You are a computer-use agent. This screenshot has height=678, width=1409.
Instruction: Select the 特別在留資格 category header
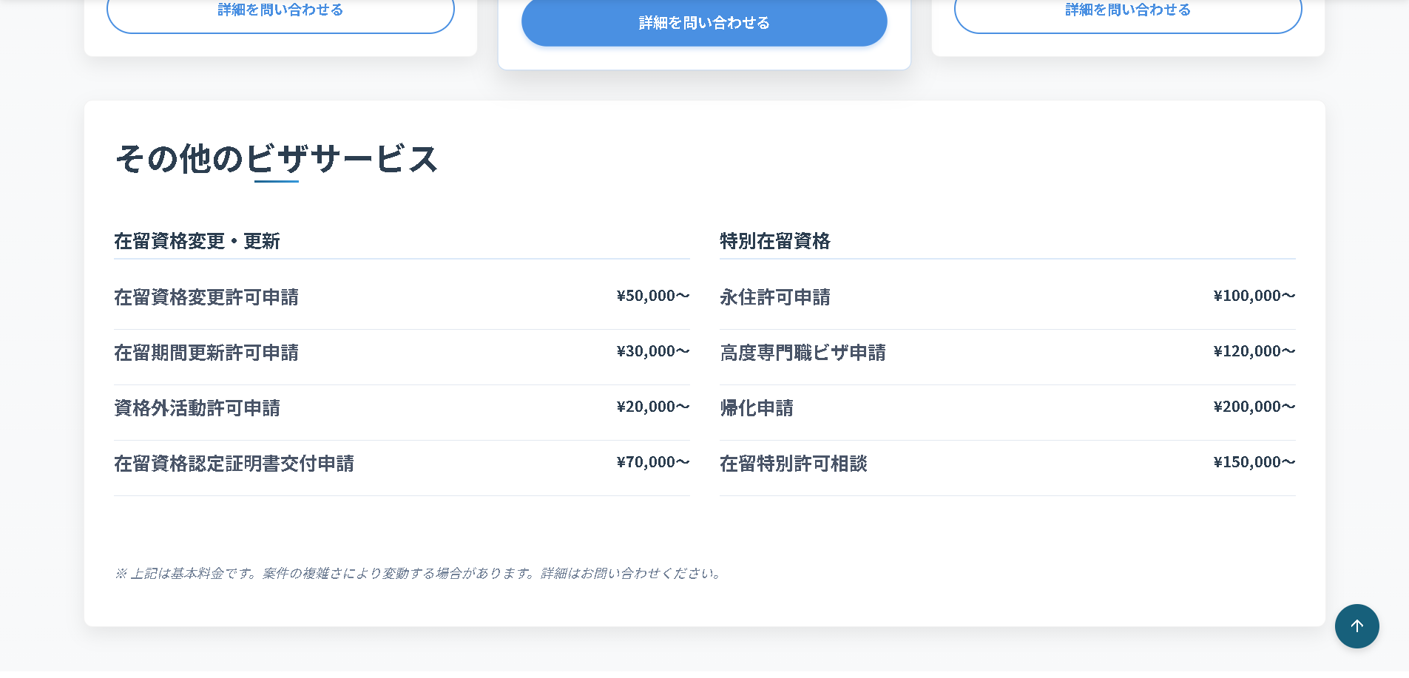774,241
